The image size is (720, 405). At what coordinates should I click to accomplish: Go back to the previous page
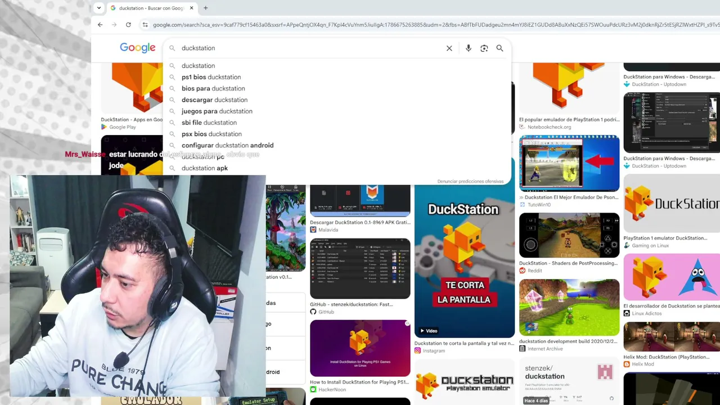coord(100,25)
